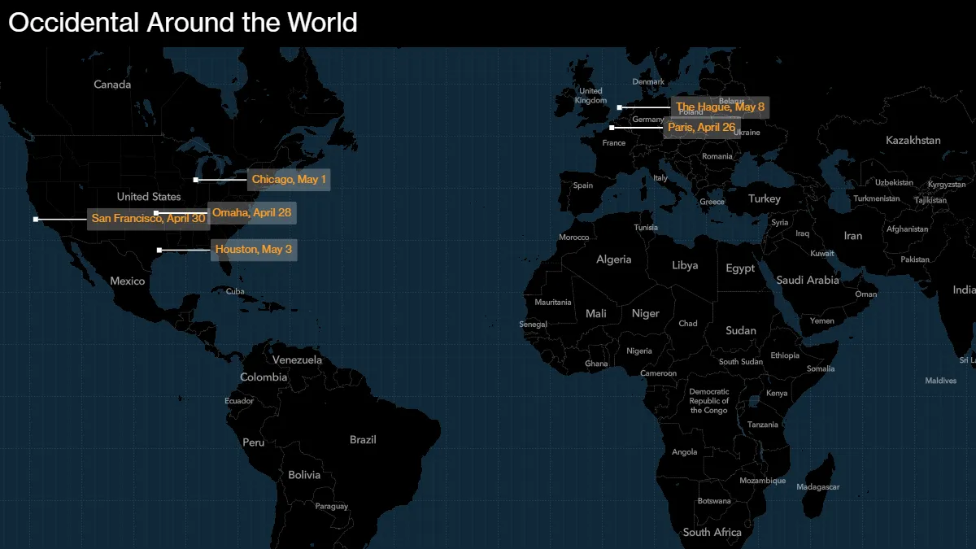
Task: Click the Iran map label
Action: [x=853, y=236]
